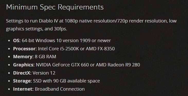Click the bullet point before OS
The height and width of the screenshot is (96, 188).
9,41
